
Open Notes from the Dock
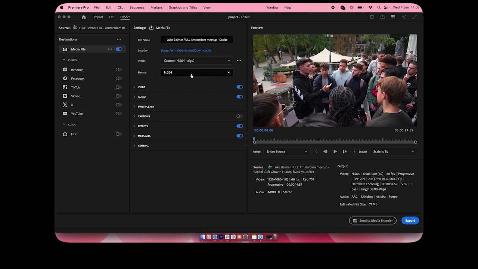[x=254, y=237]
